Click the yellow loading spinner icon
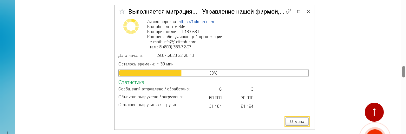 (131, 26)
